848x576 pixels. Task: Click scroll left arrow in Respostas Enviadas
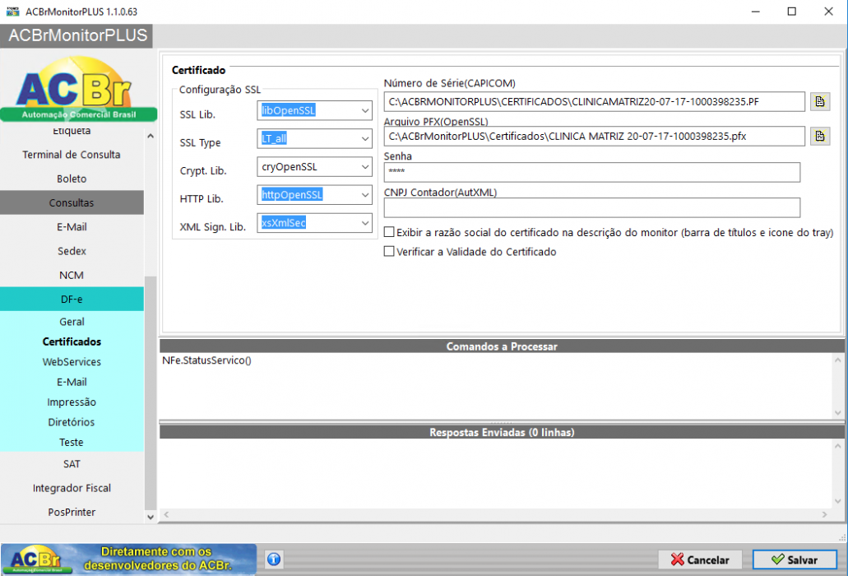167,514
